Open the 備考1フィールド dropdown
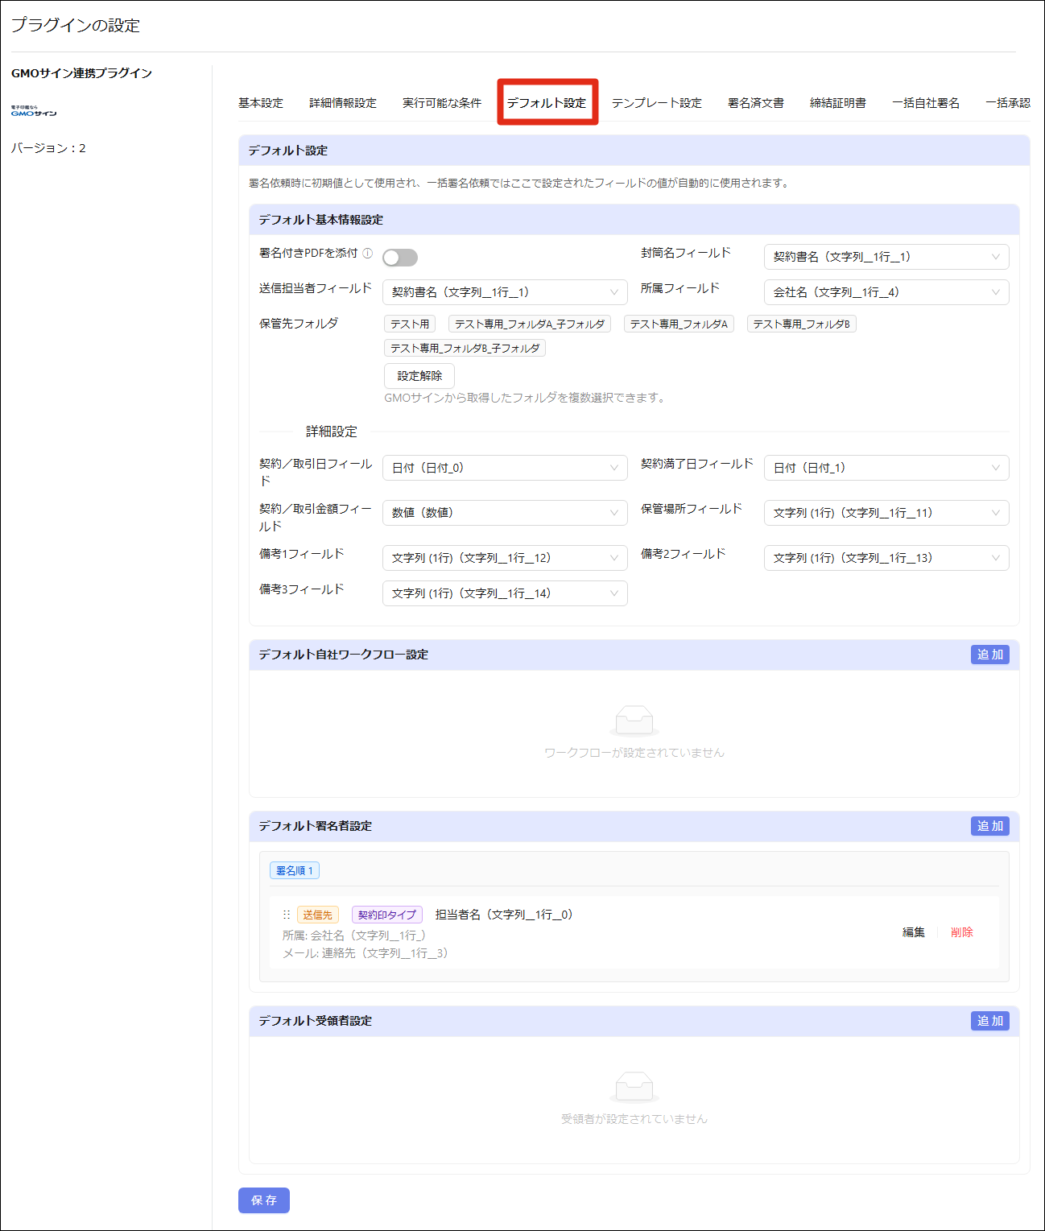1045x1231 pixels. coord(505,558)
